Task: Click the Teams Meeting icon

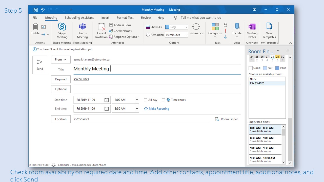Action: tap(82, 27)
